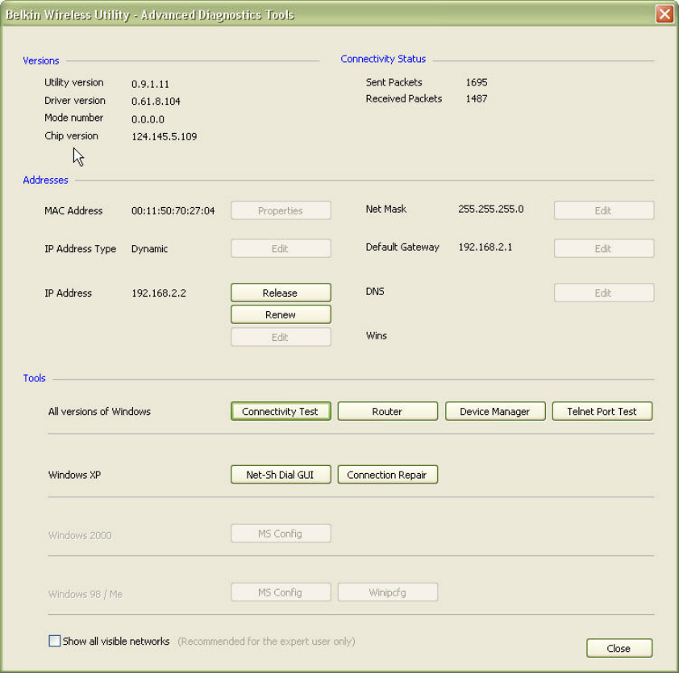679x673 pixels.
Task: Click the Net Mask value 255.255.255.0
Action: 490,209
